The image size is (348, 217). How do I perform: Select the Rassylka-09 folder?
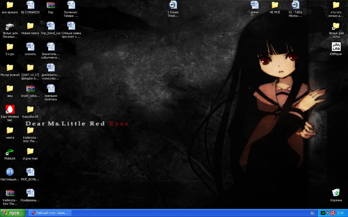[x=30, y=109]
